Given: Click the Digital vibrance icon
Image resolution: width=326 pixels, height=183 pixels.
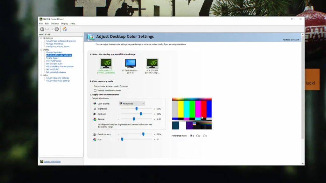Looking at the screenshot, I should click(x=95, y=134).
